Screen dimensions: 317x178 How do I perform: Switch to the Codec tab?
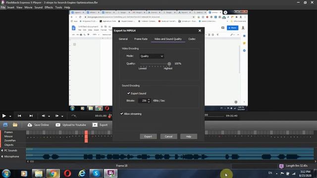coord(192,39)
